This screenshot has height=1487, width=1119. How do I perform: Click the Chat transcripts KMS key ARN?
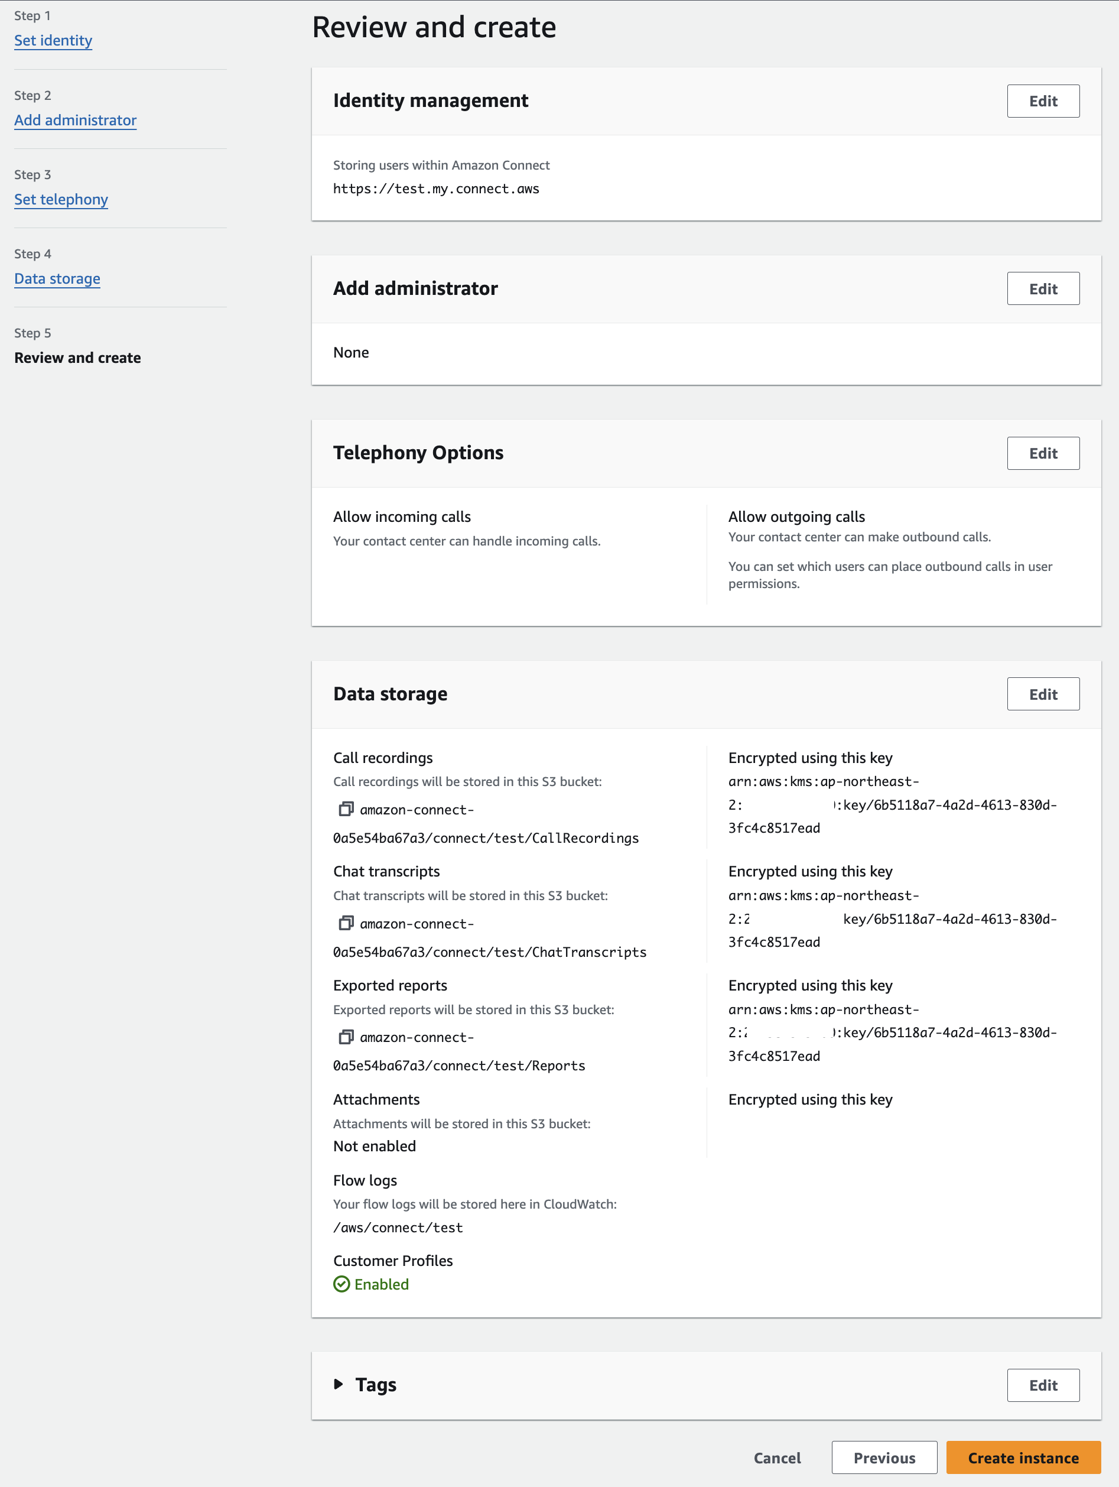[x=893, y=919]
